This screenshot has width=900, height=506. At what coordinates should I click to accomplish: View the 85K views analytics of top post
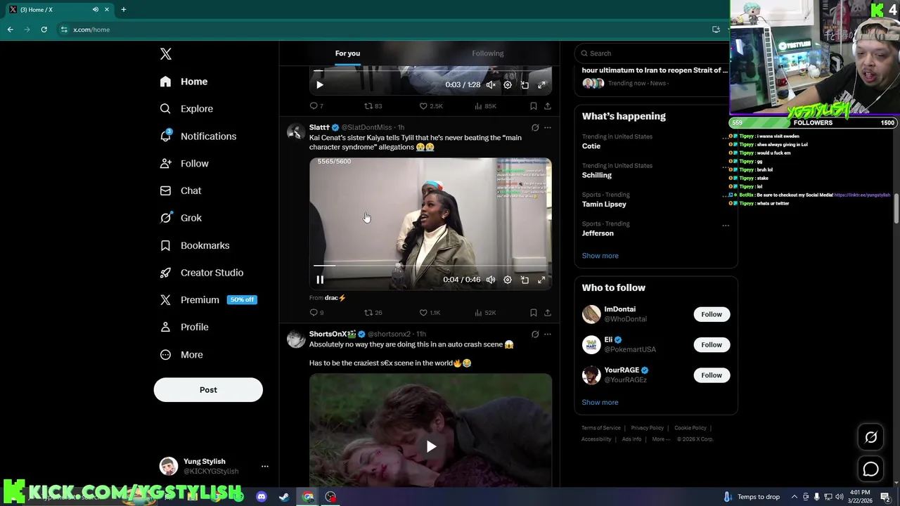[x=485, y=106]
